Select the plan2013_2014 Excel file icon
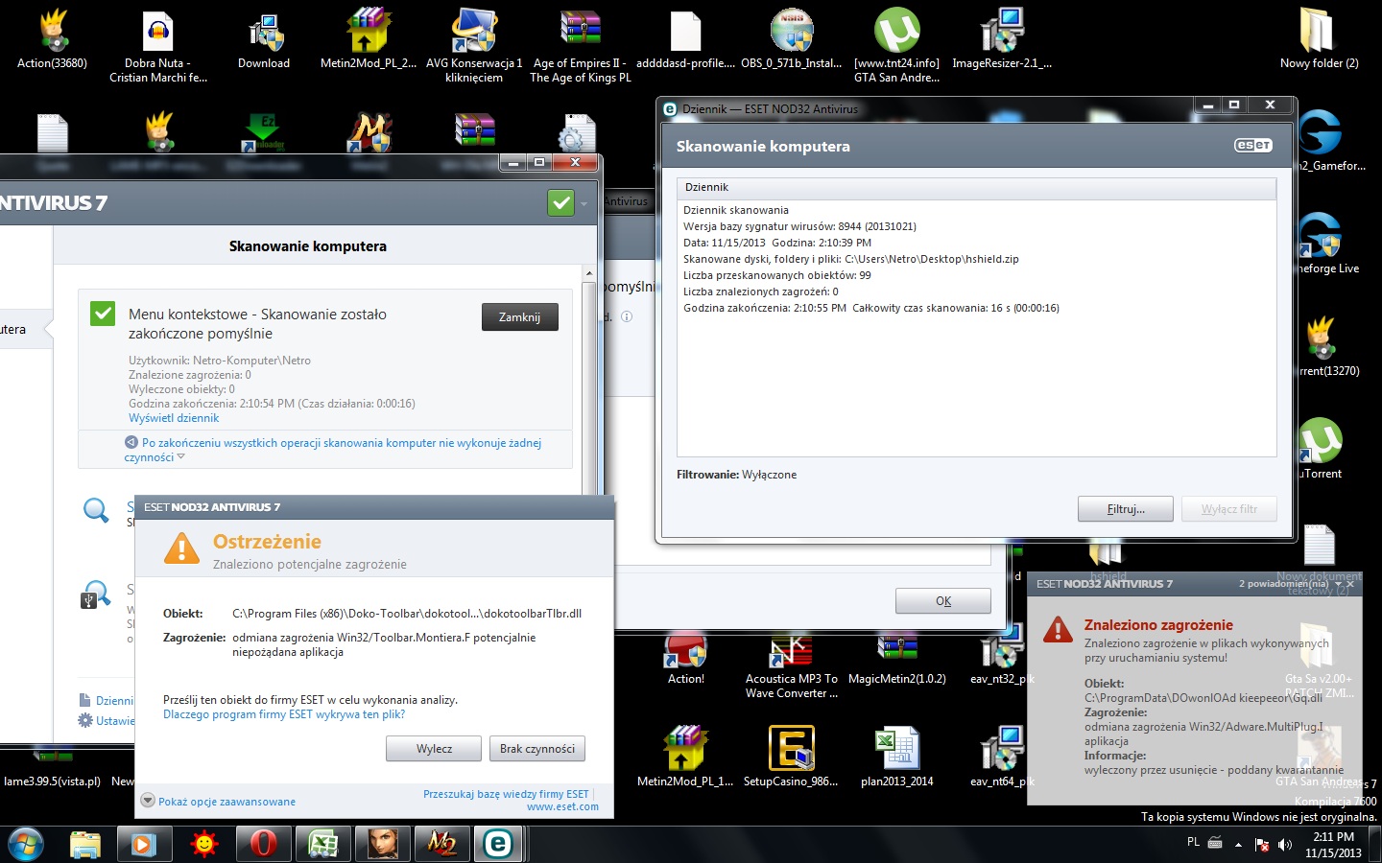 pyautogui.click(x=897, y=758)
